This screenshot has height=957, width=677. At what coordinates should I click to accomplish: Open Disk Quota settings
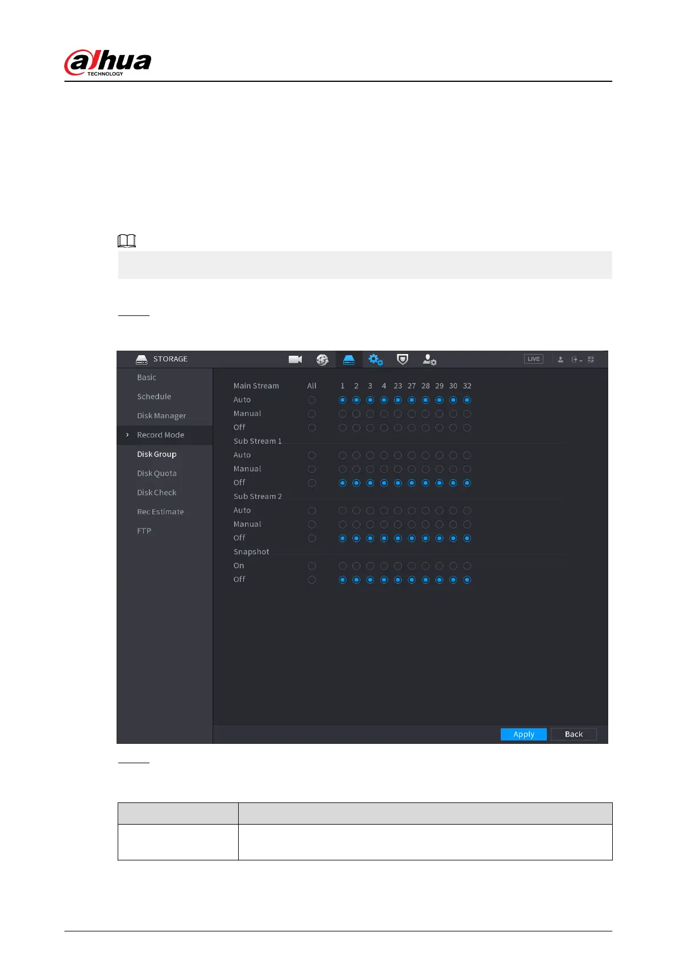tap(157, 473)
